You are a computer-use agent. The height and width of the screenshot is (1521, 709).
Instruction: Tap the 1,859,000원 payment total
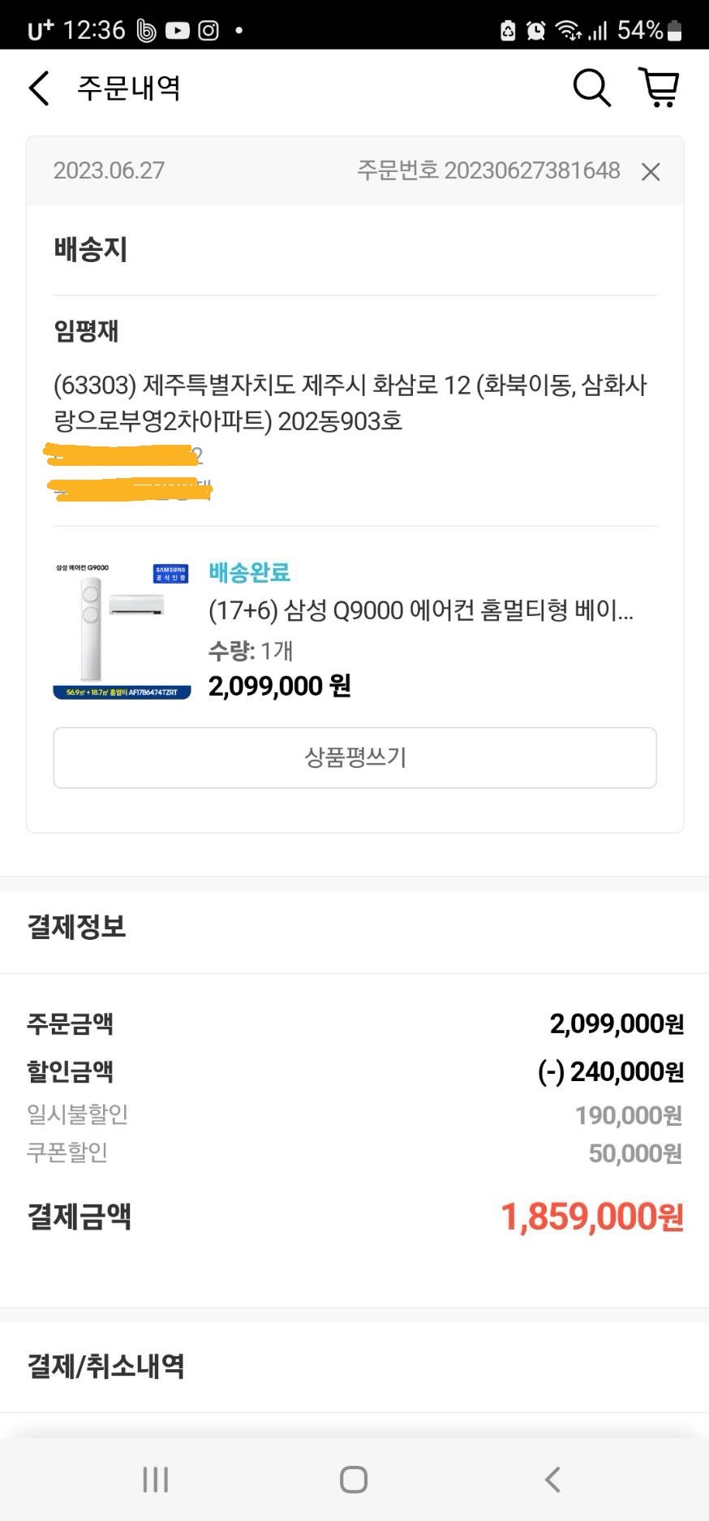[591, 1217]
